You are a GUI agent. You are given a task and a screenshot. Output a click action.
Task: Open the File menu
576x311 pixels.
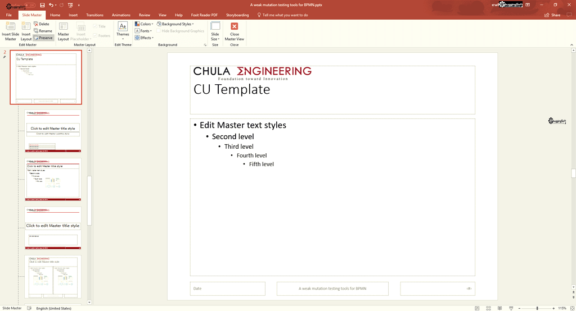pyautogui.click(x=9, y=15)
